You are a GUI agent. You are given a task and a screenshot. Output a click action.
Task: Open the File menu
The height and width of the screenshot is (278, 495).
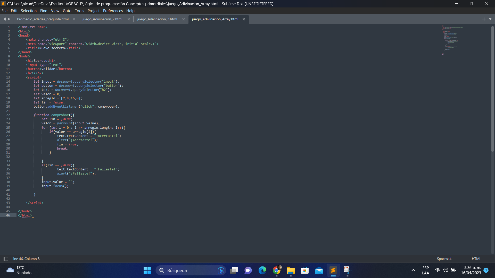[4, 11]
